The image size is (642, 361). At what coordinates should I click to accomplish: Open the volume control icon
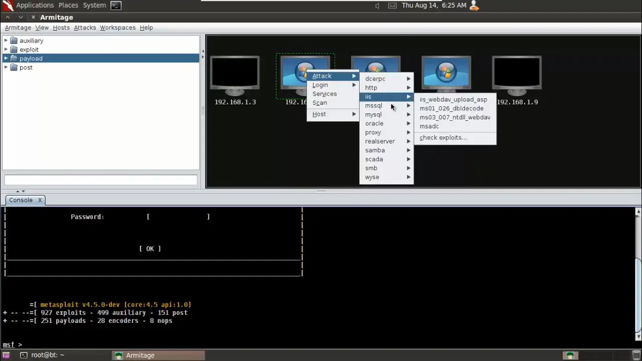click(x=377, y=6)
